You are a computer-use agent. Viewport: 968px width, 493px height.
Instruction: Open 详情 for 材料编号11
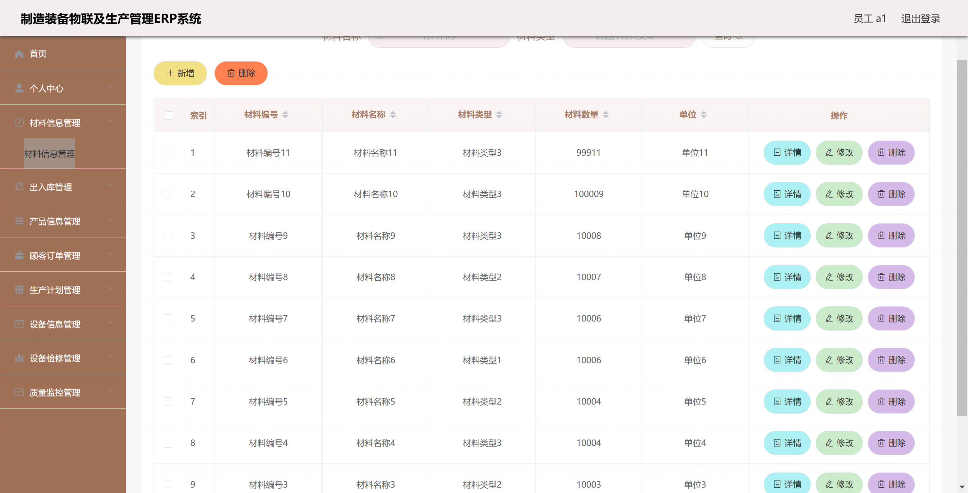point(787,153)
